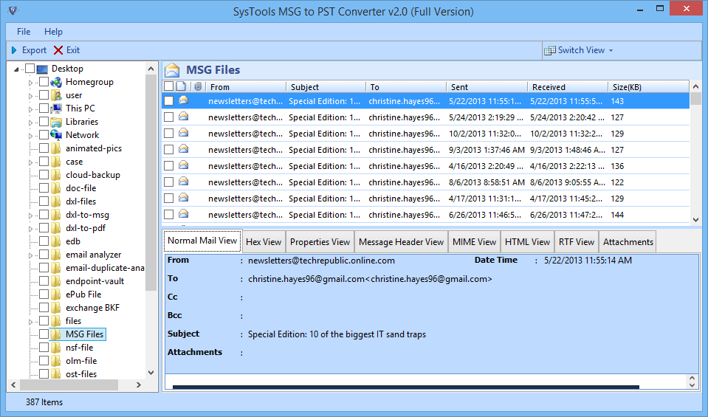
Task: Select the endpoint-vault folder label
Action: coord(94,281)
